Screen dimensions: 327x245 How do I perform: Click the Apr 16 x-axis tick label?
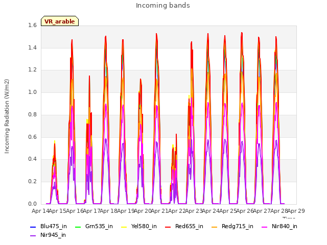pyautogui.click(x=75, y=211)
